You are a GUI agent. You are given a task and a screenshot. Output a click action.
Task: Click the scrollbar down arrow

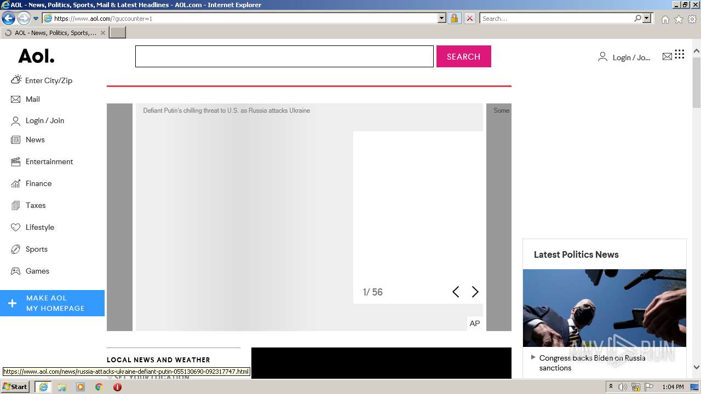697,367
